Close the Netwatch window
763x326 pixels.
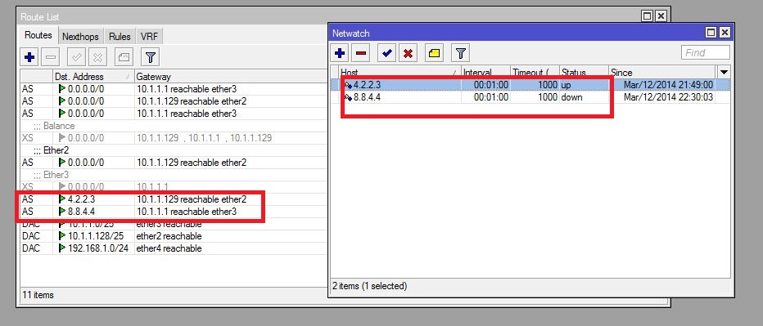tap(725, 33)
